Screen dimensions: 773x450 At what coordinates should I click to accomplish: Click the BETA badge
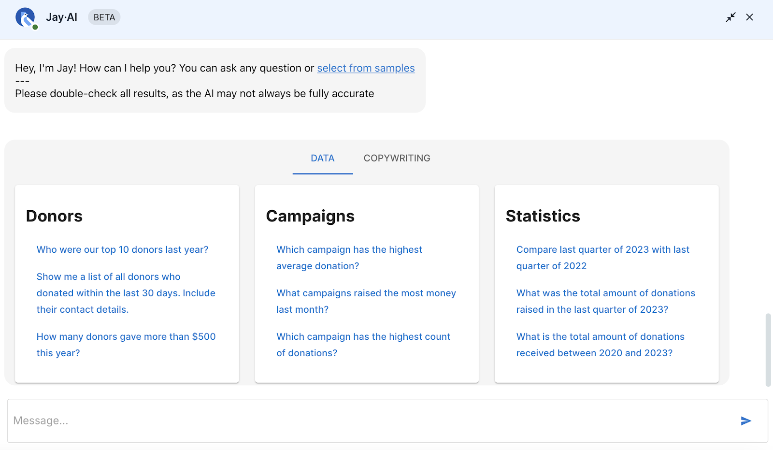[104, 17]
